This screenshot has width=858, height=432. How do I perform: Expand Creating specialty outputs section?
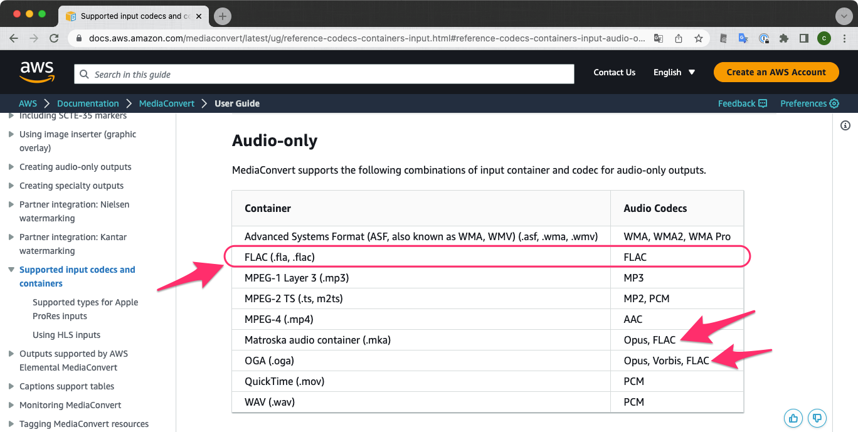pyautogui.click(x=11, y=186)
